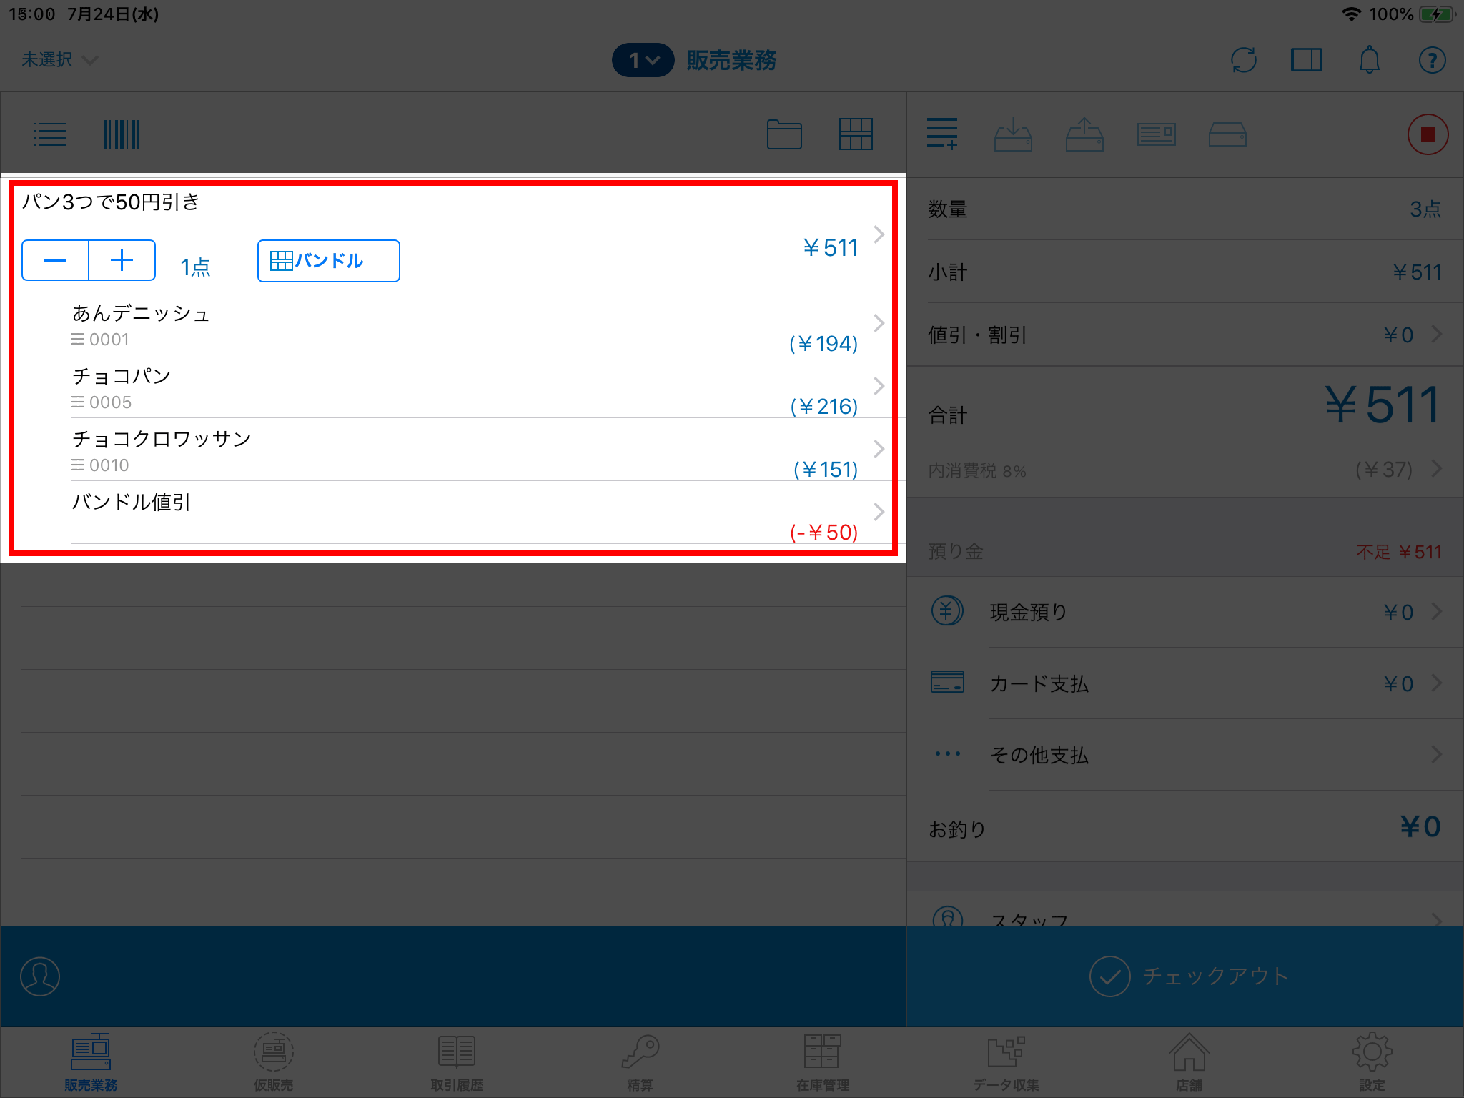Switch to 販売業務 tab
Screen dimensions: 1464x1098
(x=91, y=1063)
